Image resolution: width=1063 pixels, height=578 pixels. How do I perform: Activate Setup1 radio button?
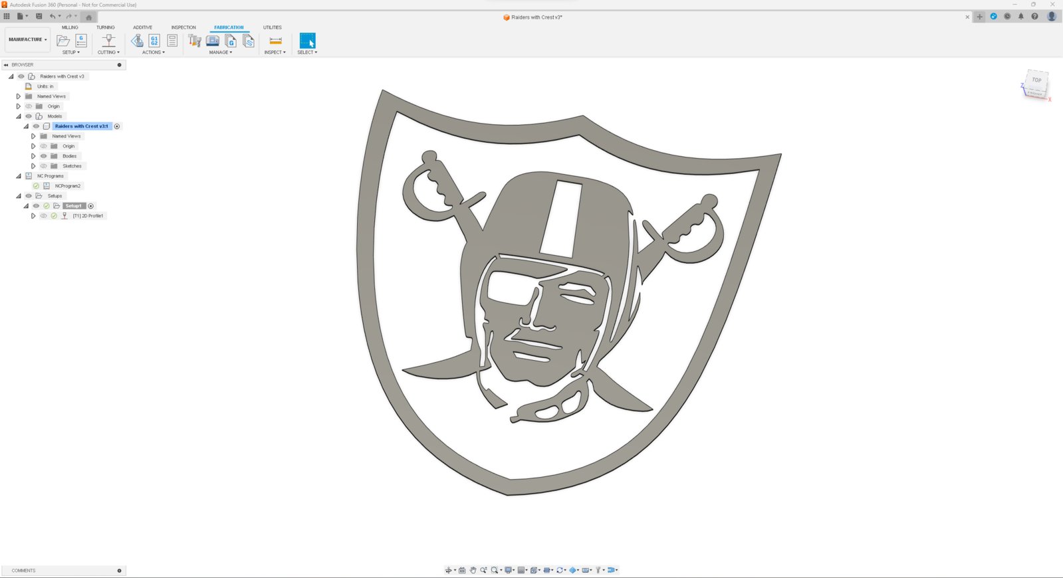coord(91,206)
